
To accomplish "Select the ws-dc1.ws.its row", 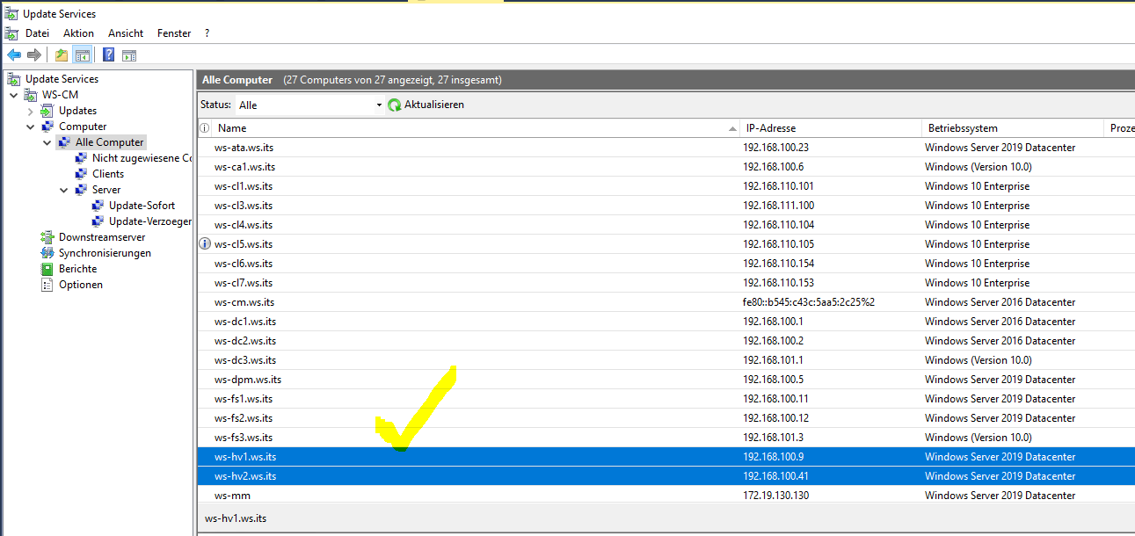I will tap(666, 322).
